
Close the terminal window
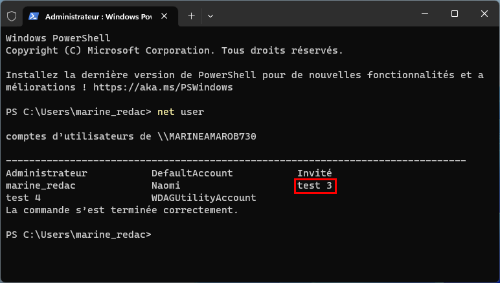[484, 14]
